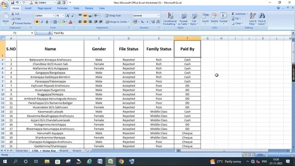Open Chrome from the taskbar
This screenshot has height=166, width=295.
click(x=121, y=161)
